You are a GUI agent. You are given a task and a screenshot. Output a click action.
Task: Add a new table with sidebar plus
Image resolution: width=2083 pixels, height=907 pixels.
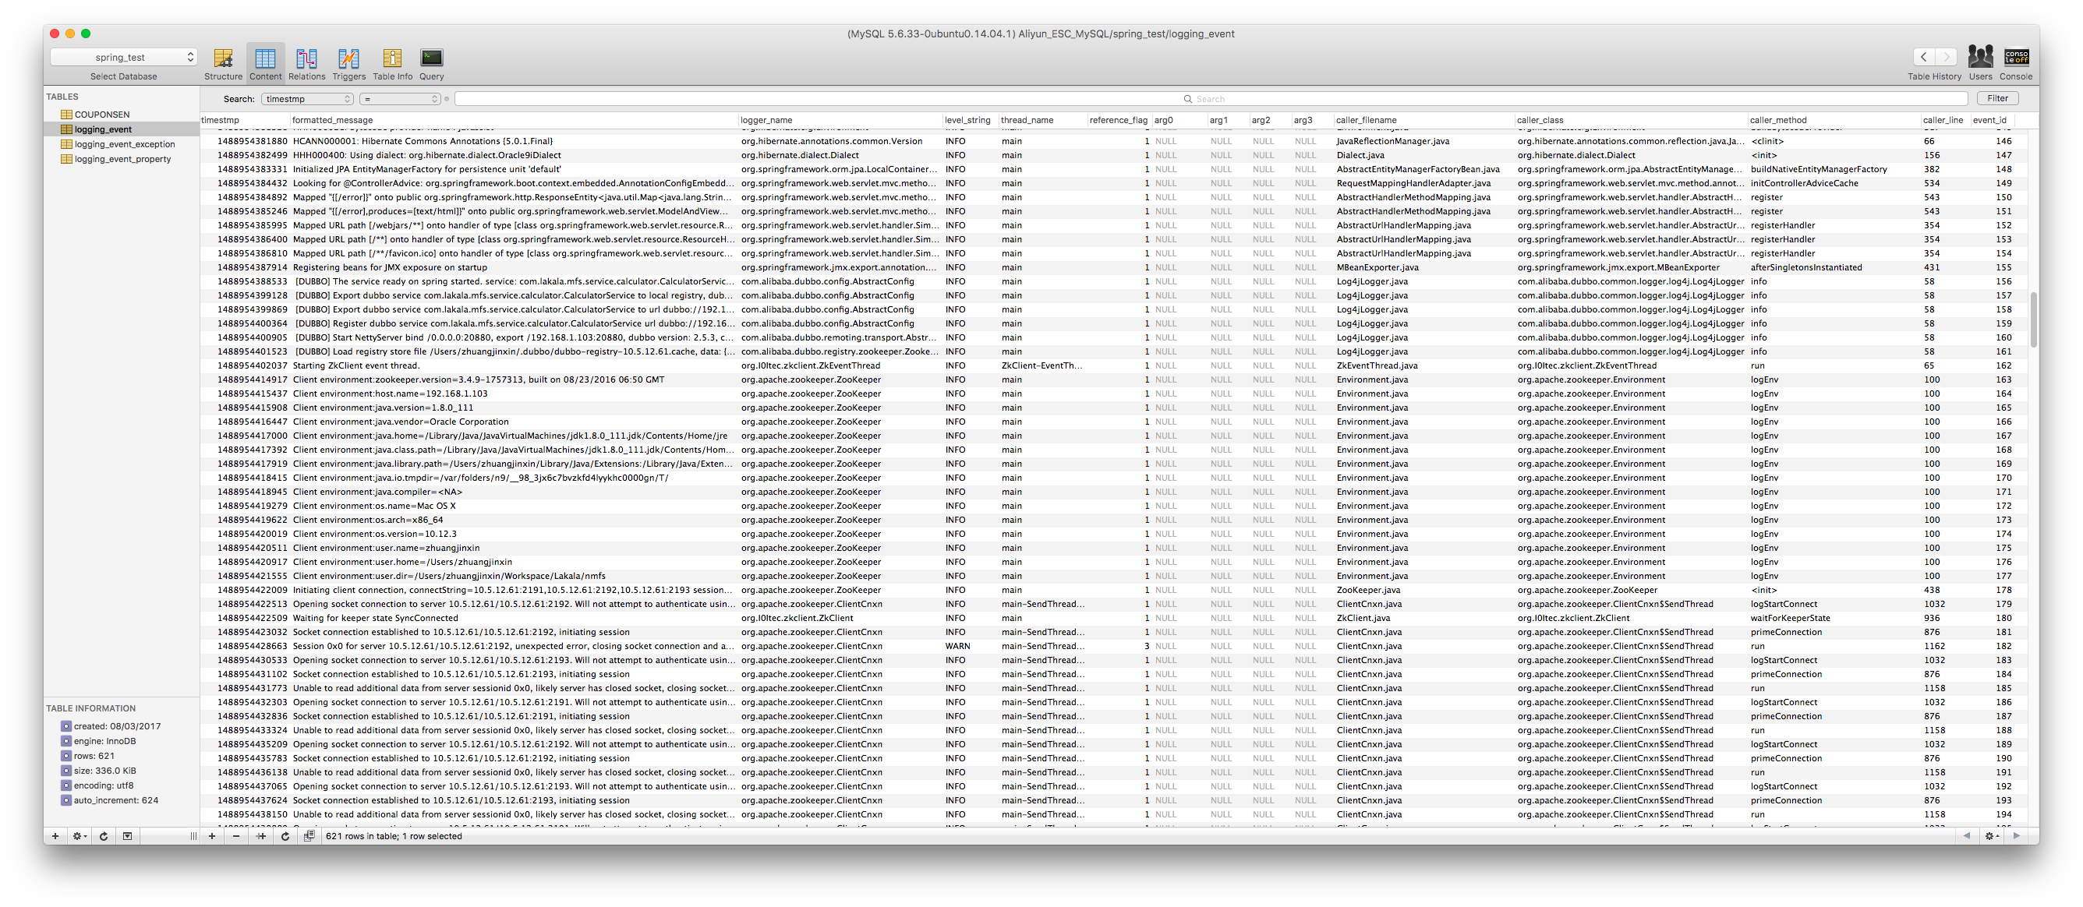(x=55, y=836)
